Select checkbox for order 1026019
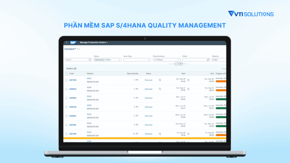 pos(66,89)
